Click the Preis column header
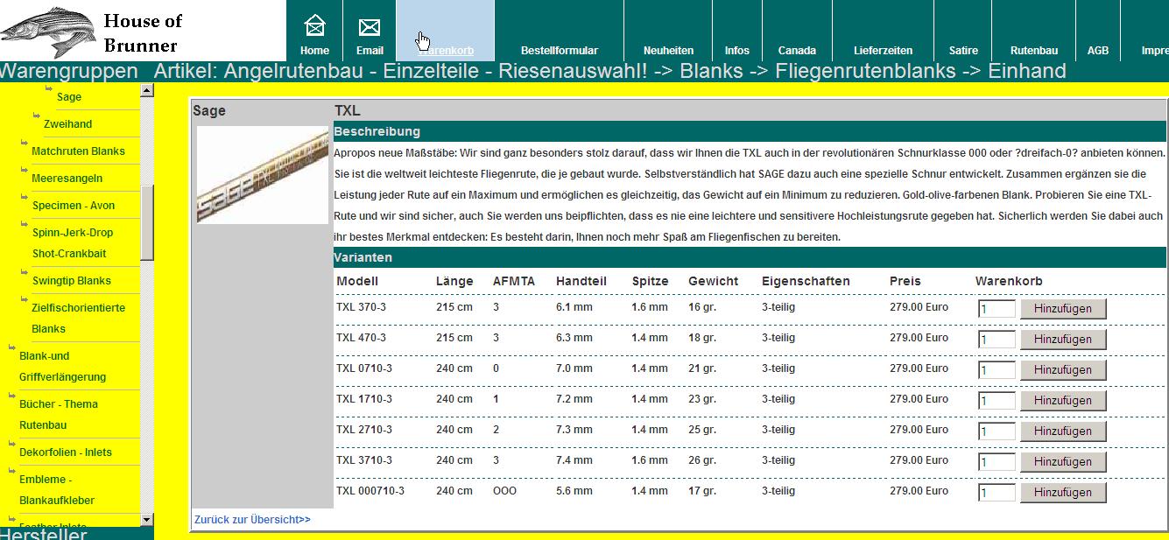 point(905,281)
